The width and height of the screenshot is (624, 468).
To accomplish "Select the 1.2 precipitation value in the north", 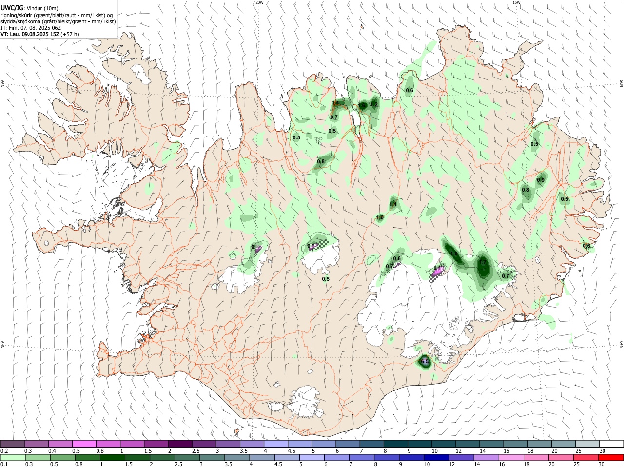I will (x=374, y=104).
